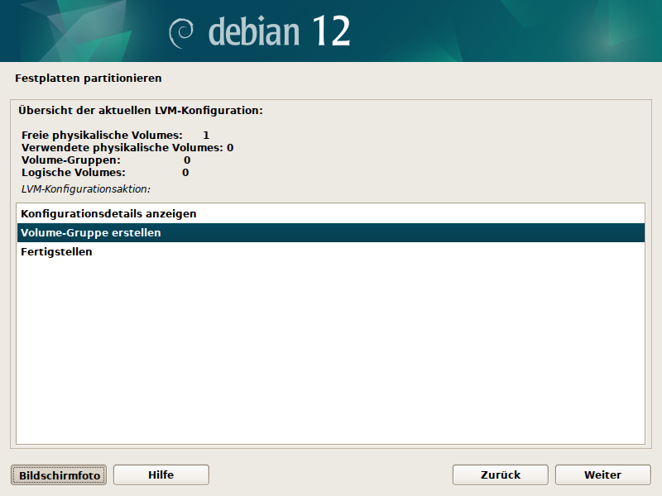
Task: Click the free physical volumes count 1
Action: tap(206, 135)
